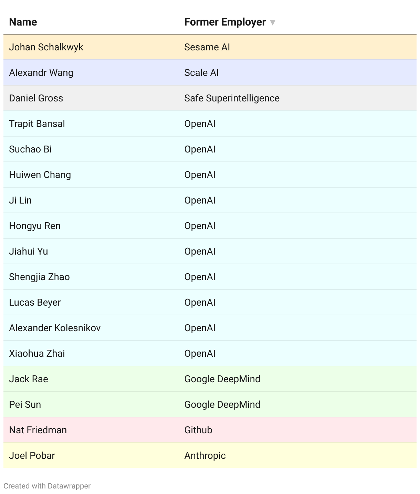The width and height of the screenshot is (420, 494).
Task: Select Joel Pobar in the table
Action: pos(32,455)
